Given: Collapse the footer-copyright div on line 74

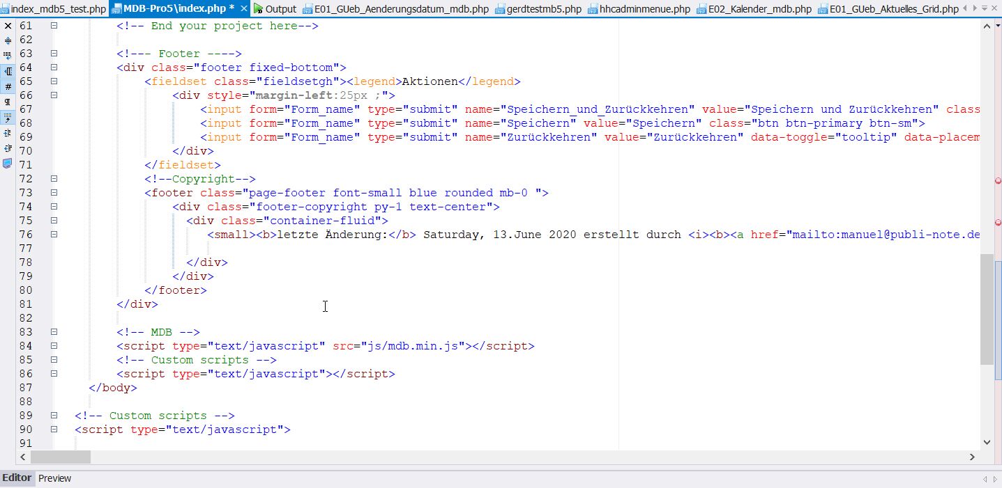Looking at the screenshot, I should point(54,207).
